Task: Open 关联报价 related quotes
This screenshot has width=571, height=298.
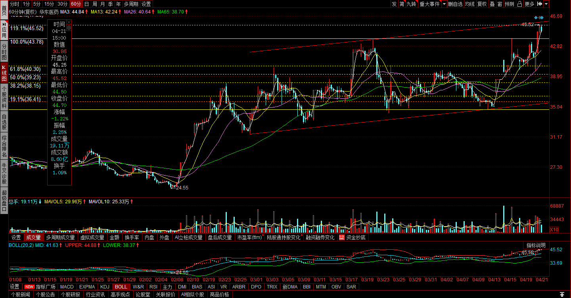Action: point(165,294)
